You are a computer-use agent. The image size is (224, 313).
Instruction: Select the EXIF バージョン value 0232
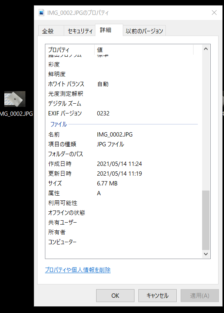click(103, 113)
